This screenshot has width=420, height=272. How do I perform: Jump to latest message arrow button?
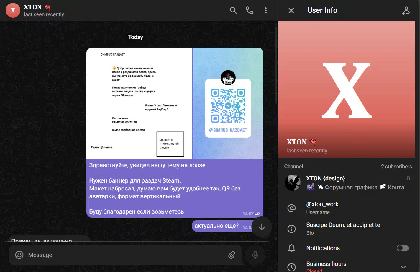pos(262,227)
